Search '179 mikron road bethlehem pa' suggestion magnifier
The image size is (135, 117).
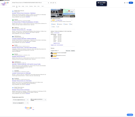tap(28, 100)
